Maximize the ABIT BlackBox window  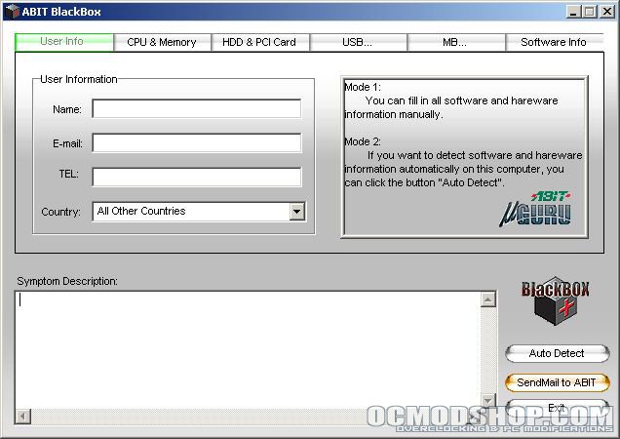[x=589, y=12]
